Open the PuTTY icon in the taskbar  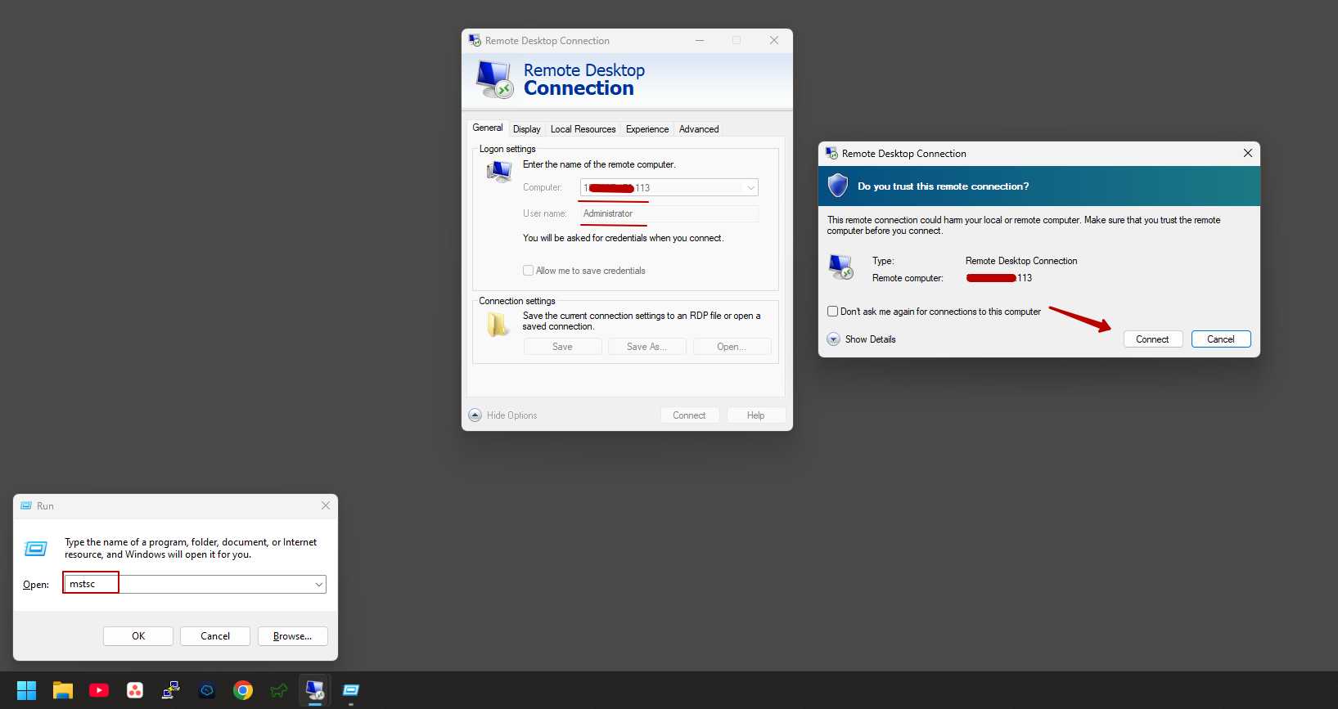tap(171, 690)
